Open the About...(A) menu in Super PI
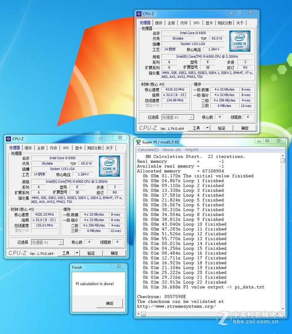 click(x=172, y=150)
